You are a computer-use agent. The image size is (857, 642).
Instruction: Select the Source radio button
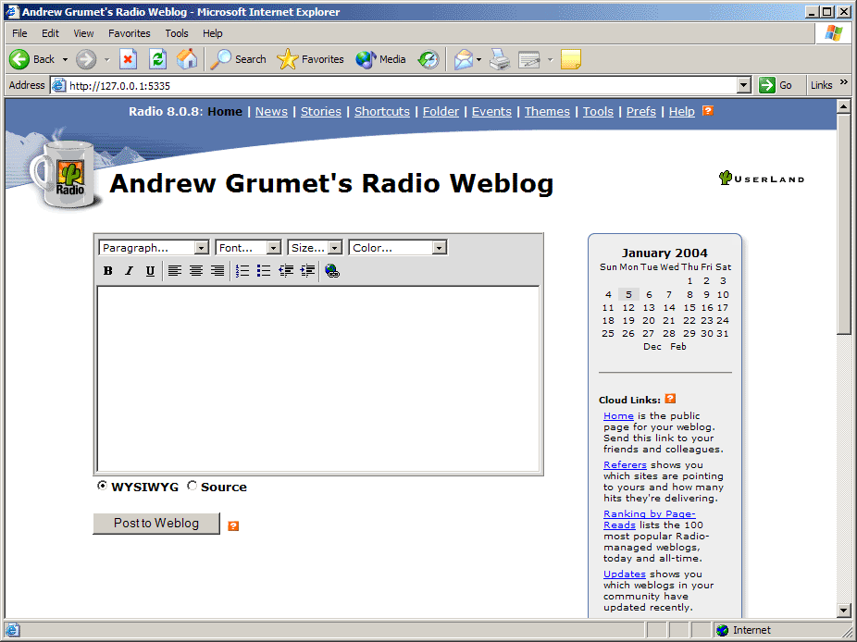(192, 486)
